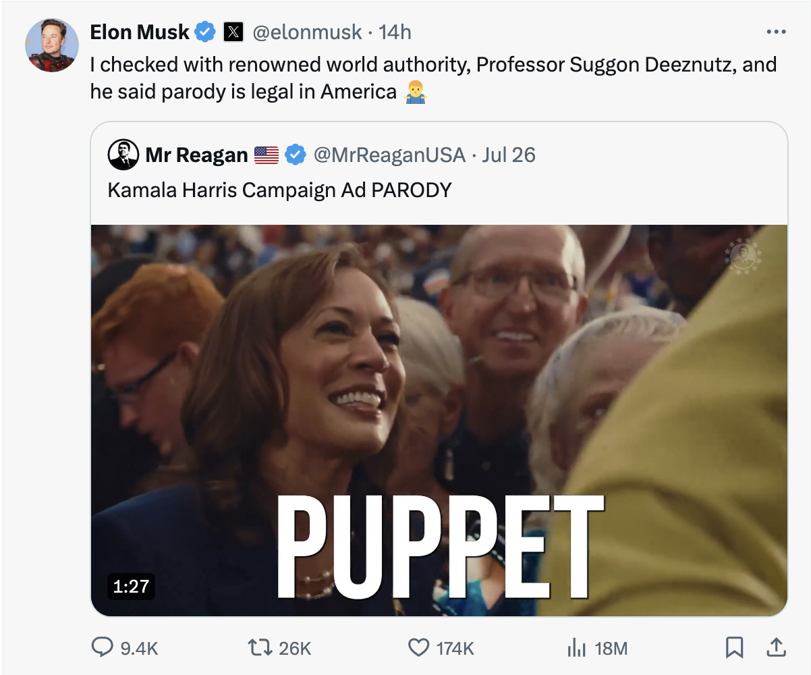Click the 14h post timestamp
811x675 pixels.
395,32
